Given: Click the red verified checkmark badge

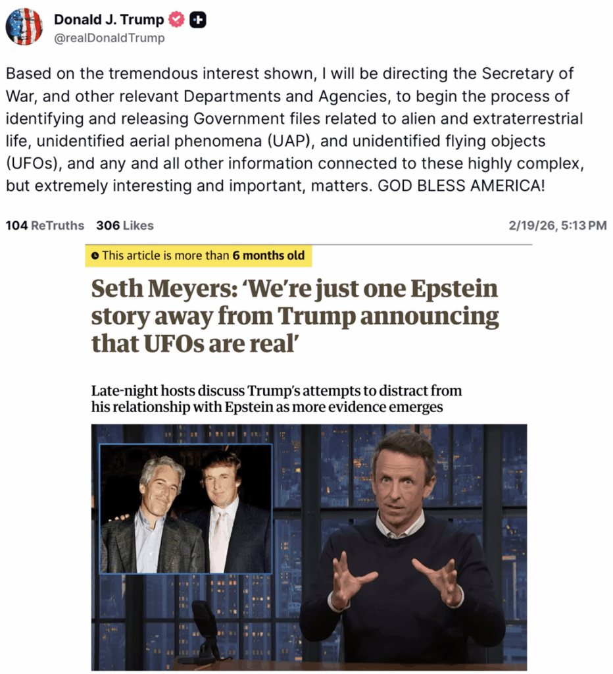Looking at the screenshot, I should [176, 19].
